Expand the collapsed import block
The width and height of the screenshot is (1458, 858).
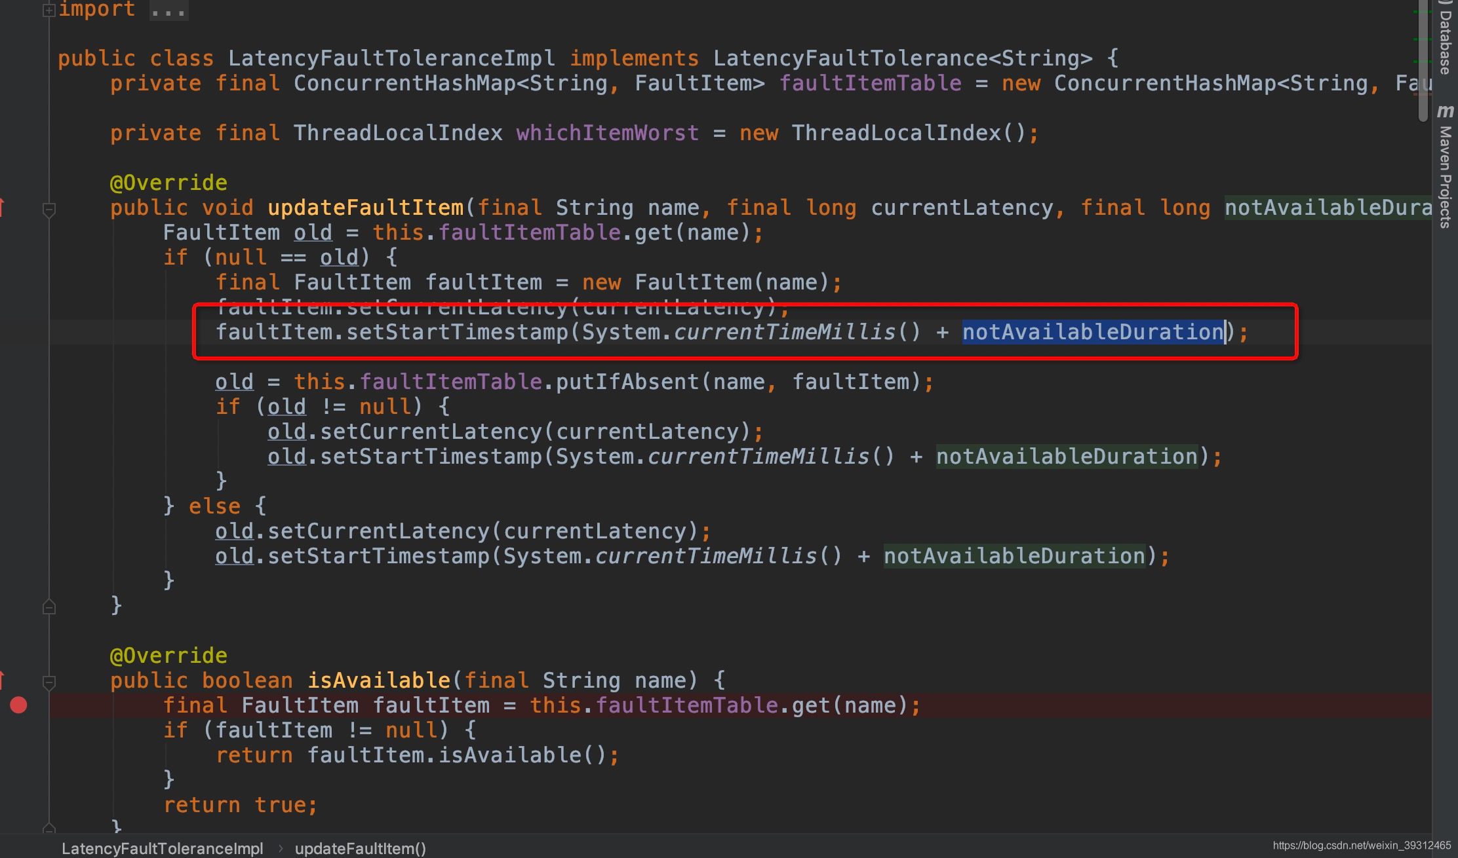49,10
